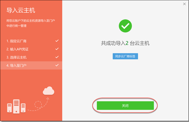Click the green number 2 in result

click(127, 43)
